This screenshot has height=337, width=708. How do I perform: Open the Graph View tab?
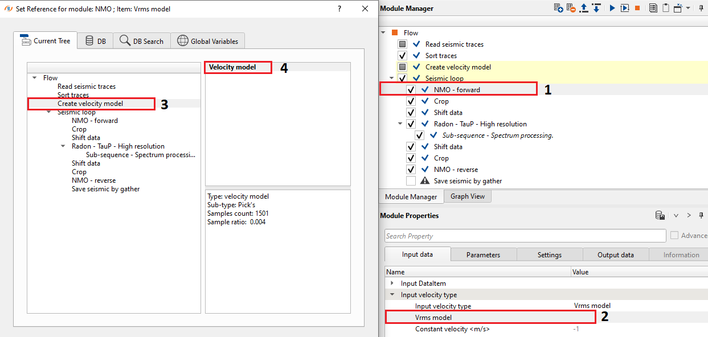point(467,196)
